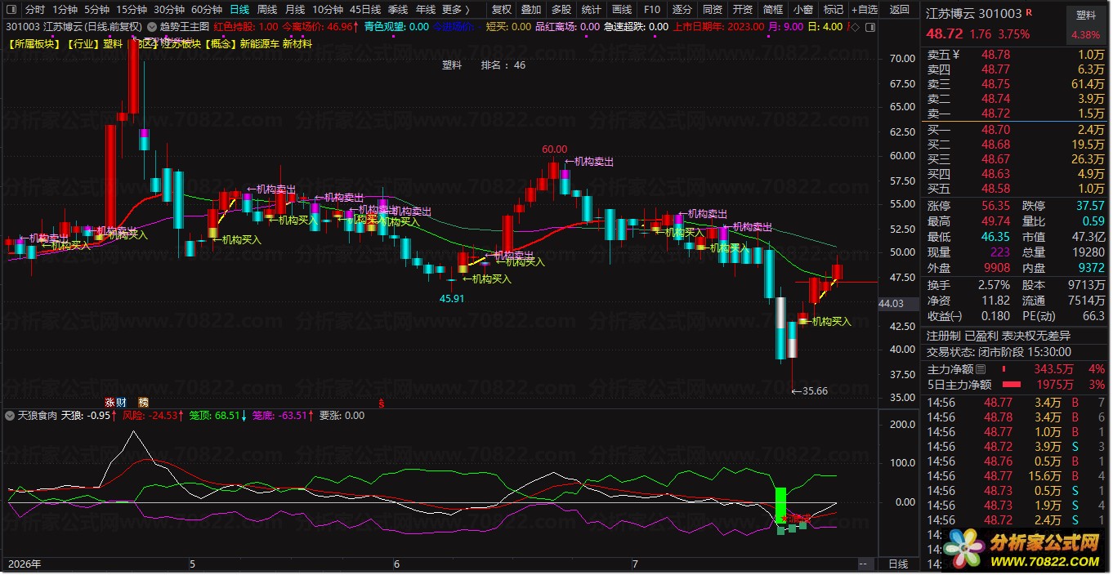Switch to 5分钟 period
Viewport: 1113px width, 575px height.
click(96, 10)
